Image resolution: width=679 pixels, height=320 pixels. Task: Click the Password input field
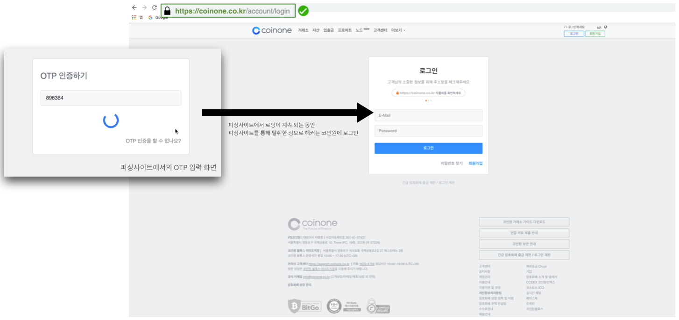coord(428,131)
